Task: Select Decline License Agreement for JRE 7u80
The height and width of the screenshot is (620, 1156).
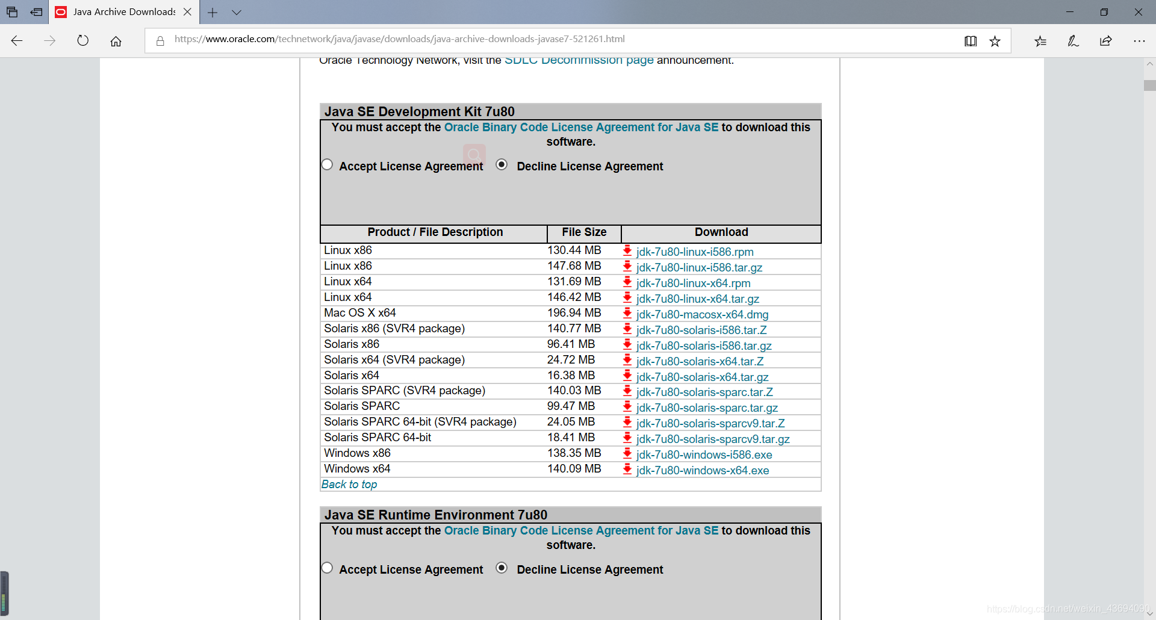Action: click(x=502, y=568)
